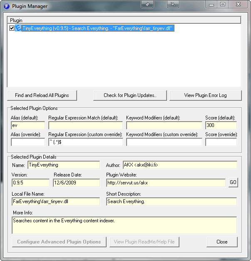This screenshot has height=261, width=251.
Task: Click the Plugin Website field http://servut.us/akx
Action: (x=166, y=183)
